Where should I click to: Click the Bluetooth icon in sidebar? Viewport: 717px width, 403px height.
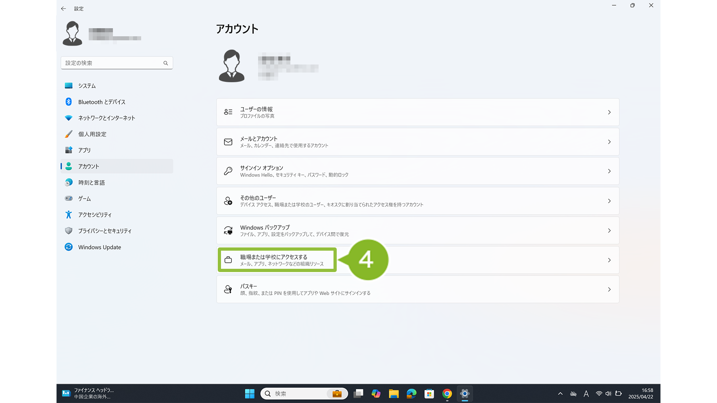click(x=69, y=102)
